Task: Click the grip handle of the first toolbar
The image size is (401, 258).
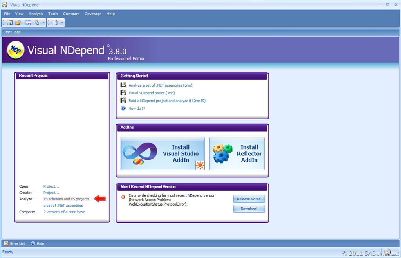Action: click(x=3, y=23)
